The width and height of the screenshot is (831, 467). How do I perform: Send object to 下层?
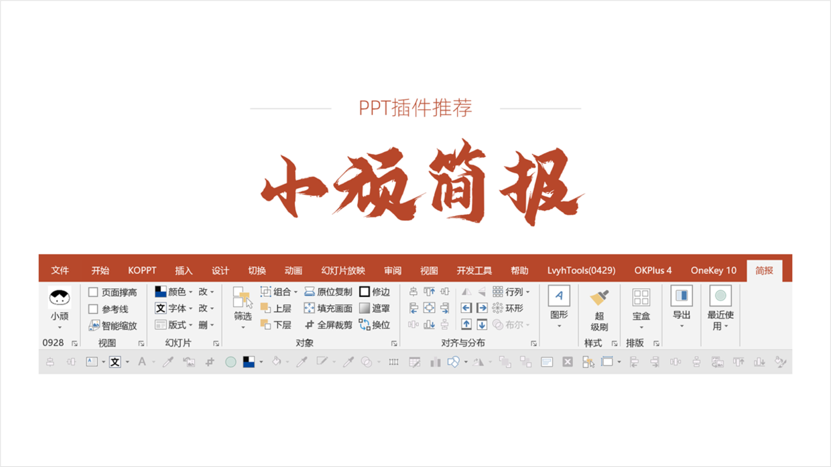coord(275,324)
